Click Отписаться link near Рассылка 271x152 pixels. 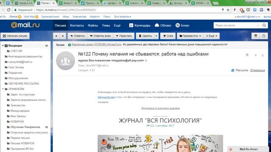point(257,71)
